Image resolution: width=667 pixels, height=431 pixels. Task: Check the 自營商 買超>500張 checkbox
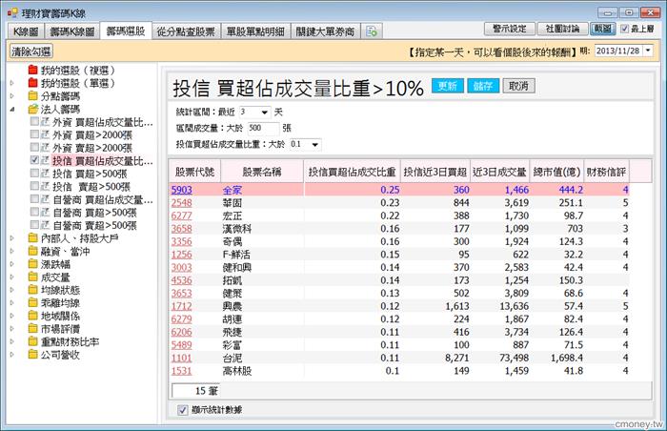[x=34, y=212]
